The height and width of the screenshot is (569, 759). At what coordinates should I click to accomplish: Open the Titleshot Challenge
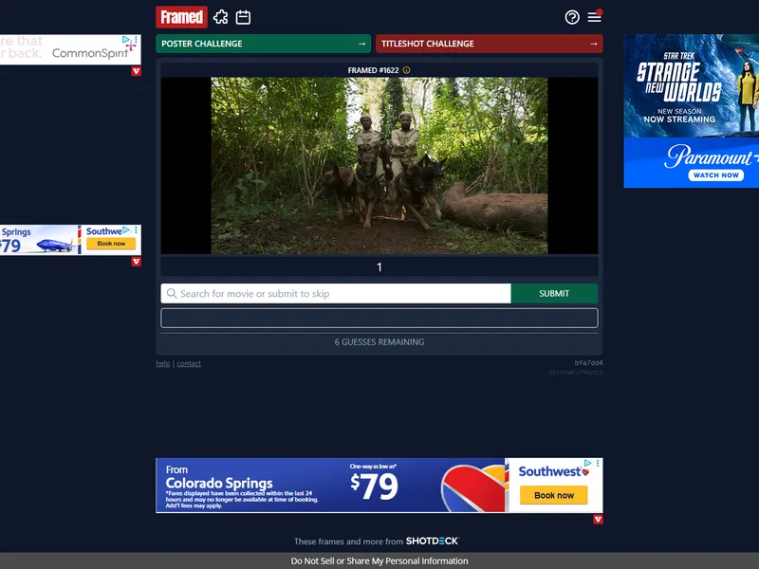click(x=490, y=44)
